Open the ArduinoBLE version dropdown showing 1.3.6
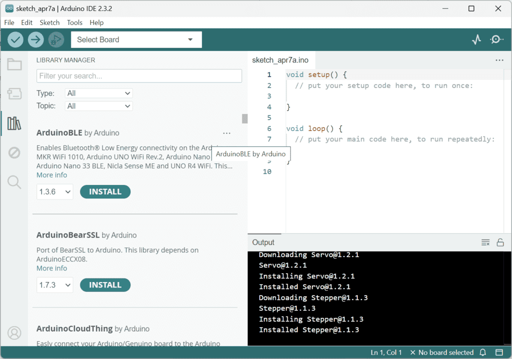Viewport: 512px width, 359px height. pyautogui.click(x=54, y=191)
